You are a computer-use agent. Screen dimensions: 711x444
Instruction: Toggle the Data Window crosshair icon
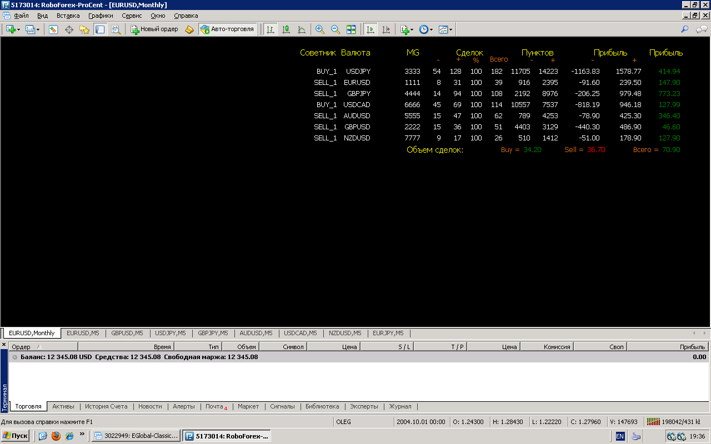[x=69, y=29]
